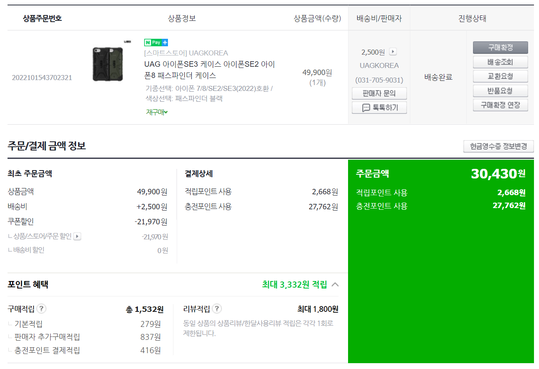Click the UAGKOREA seller name in shipping column
Viewport: 539px width, 369px height.
click(379, 65)
